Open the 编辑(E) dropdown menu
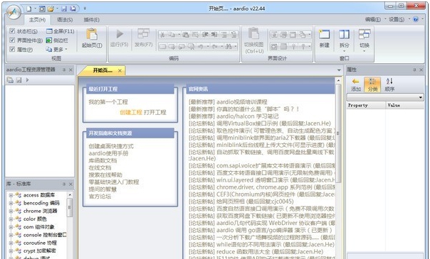The height and width of the screenshot is (259, 430). coord(375,19)
